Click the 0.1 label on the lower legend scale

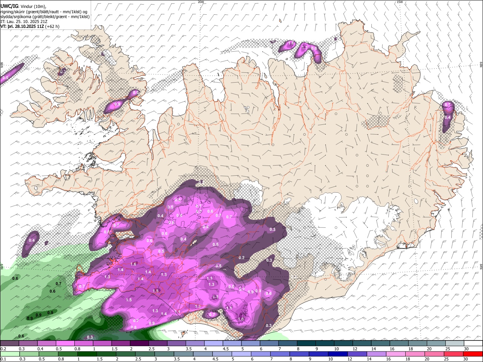(3, 359)
